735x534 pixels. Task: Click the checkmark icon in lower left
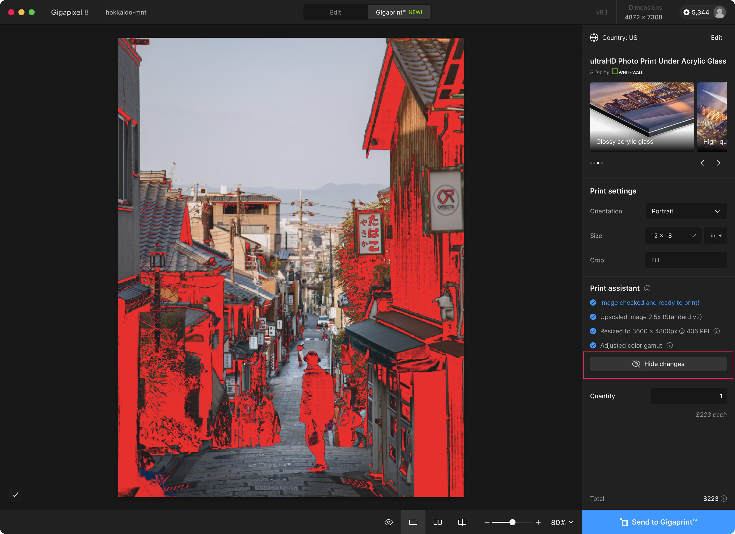(x=15, y=494)
